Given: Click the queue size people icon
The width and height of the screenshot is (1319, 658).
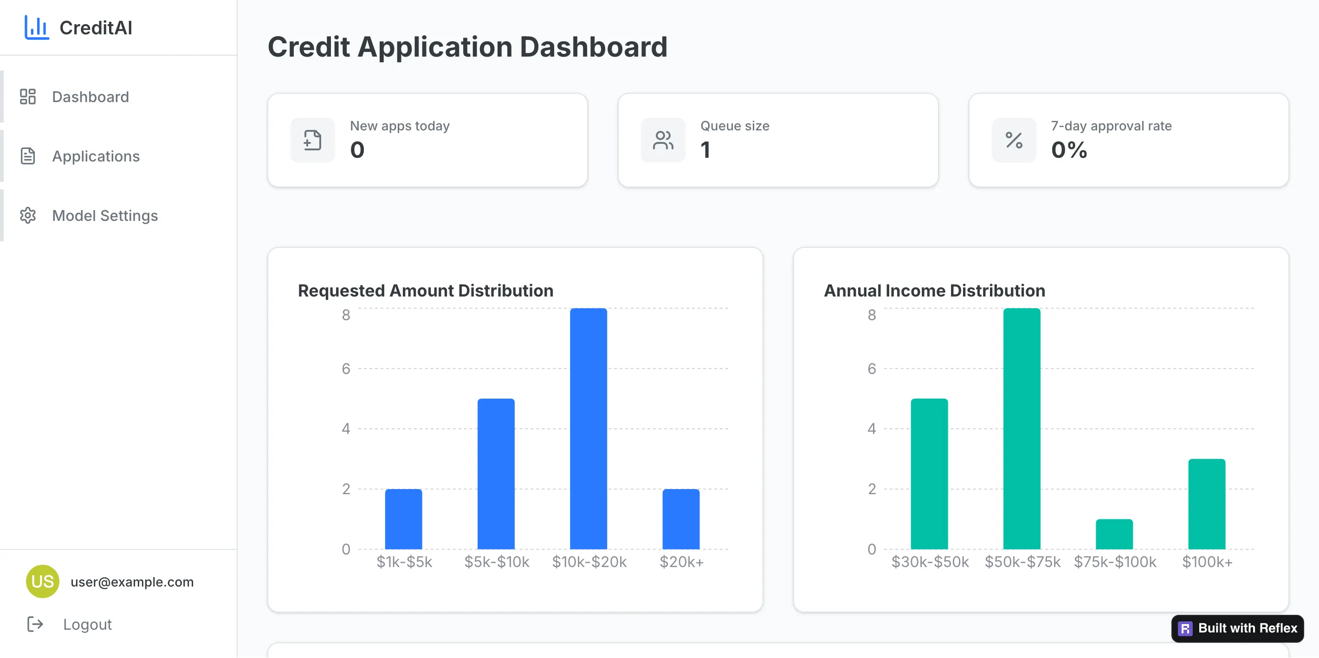Looking at the screenshot, I should pyautogui.click(x=663, y=140).
